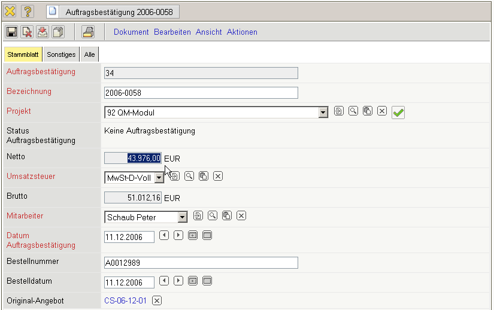
Task: Click search magnifier in Umsatzsteuer row
Action: click(x=189, y=176)
